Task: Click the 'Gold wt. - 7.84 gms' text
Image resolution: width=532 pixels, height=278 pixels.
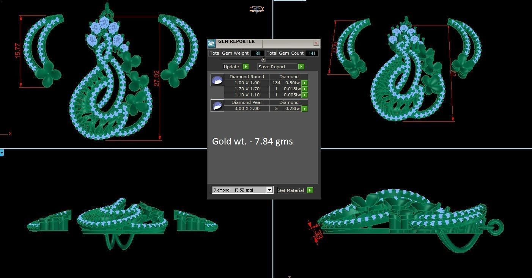Action: (252, 141)
